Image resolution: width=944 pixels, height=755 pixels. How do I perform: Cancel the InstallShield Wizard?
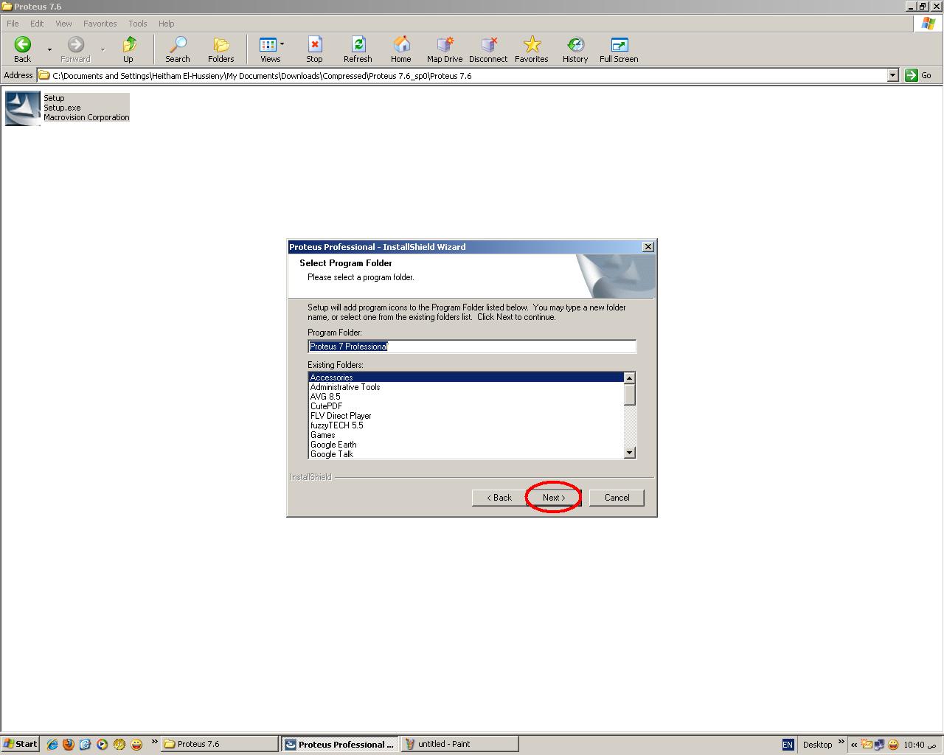coord(617,498)
